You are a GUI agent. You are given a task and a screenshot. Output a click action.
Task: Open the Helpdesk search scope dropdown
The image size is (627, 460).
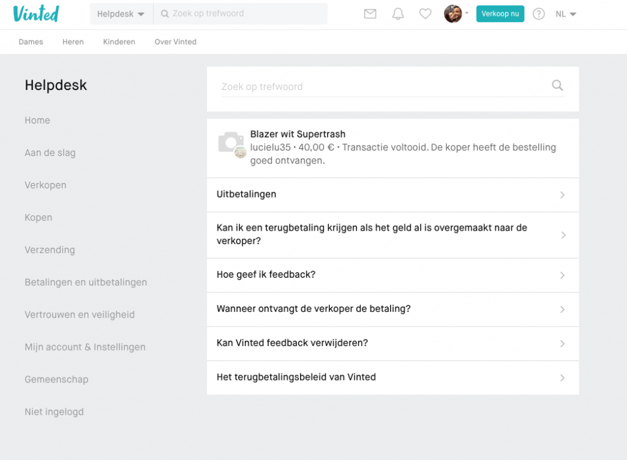[121, 14]
